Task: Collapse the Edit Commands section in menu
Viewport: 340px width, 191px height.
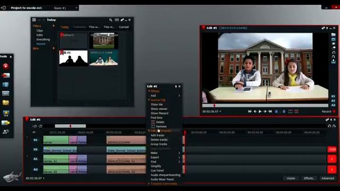Action: pyautogui.click(x=149, y=131)
